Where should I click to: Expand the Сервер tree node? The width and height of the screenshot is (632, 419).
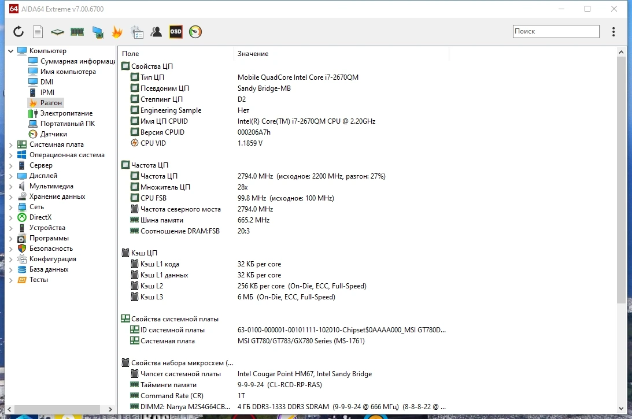(x=11, y=166)
